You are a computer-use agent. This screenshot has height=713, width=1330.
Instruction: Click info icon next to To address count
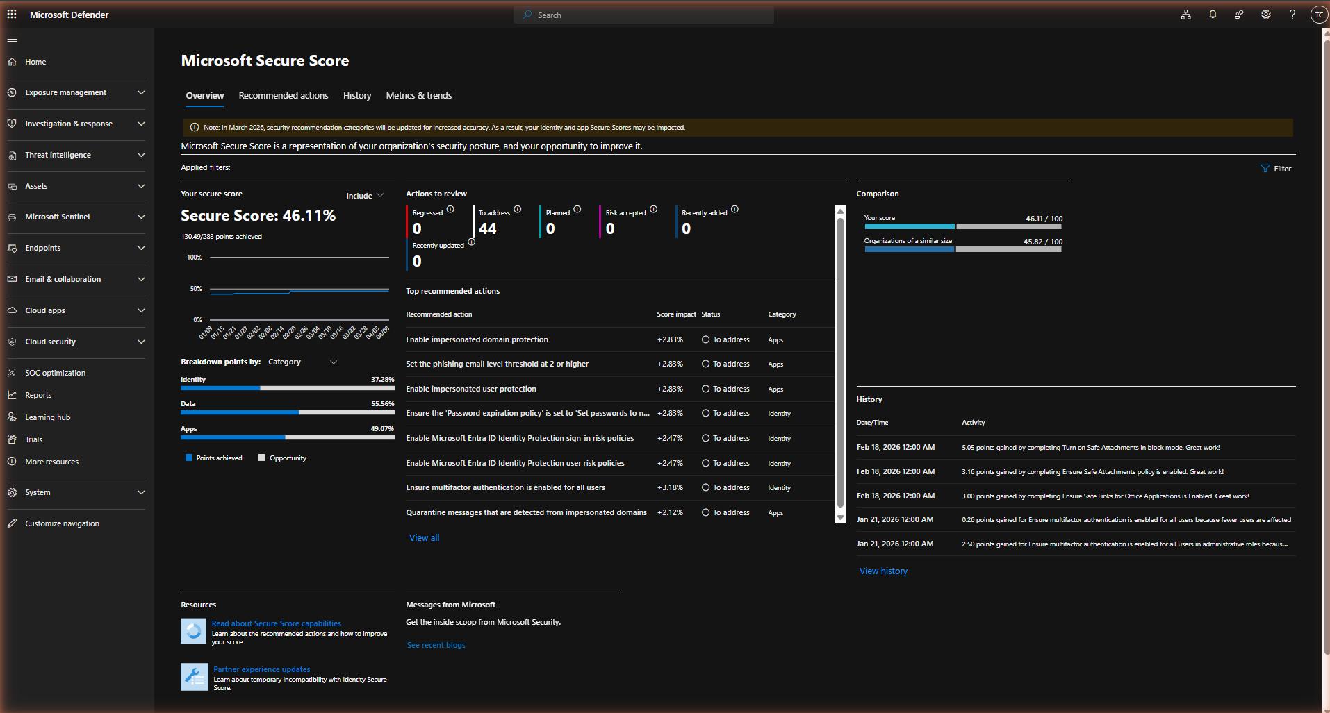pyautogui.click(x=518, y=210)
